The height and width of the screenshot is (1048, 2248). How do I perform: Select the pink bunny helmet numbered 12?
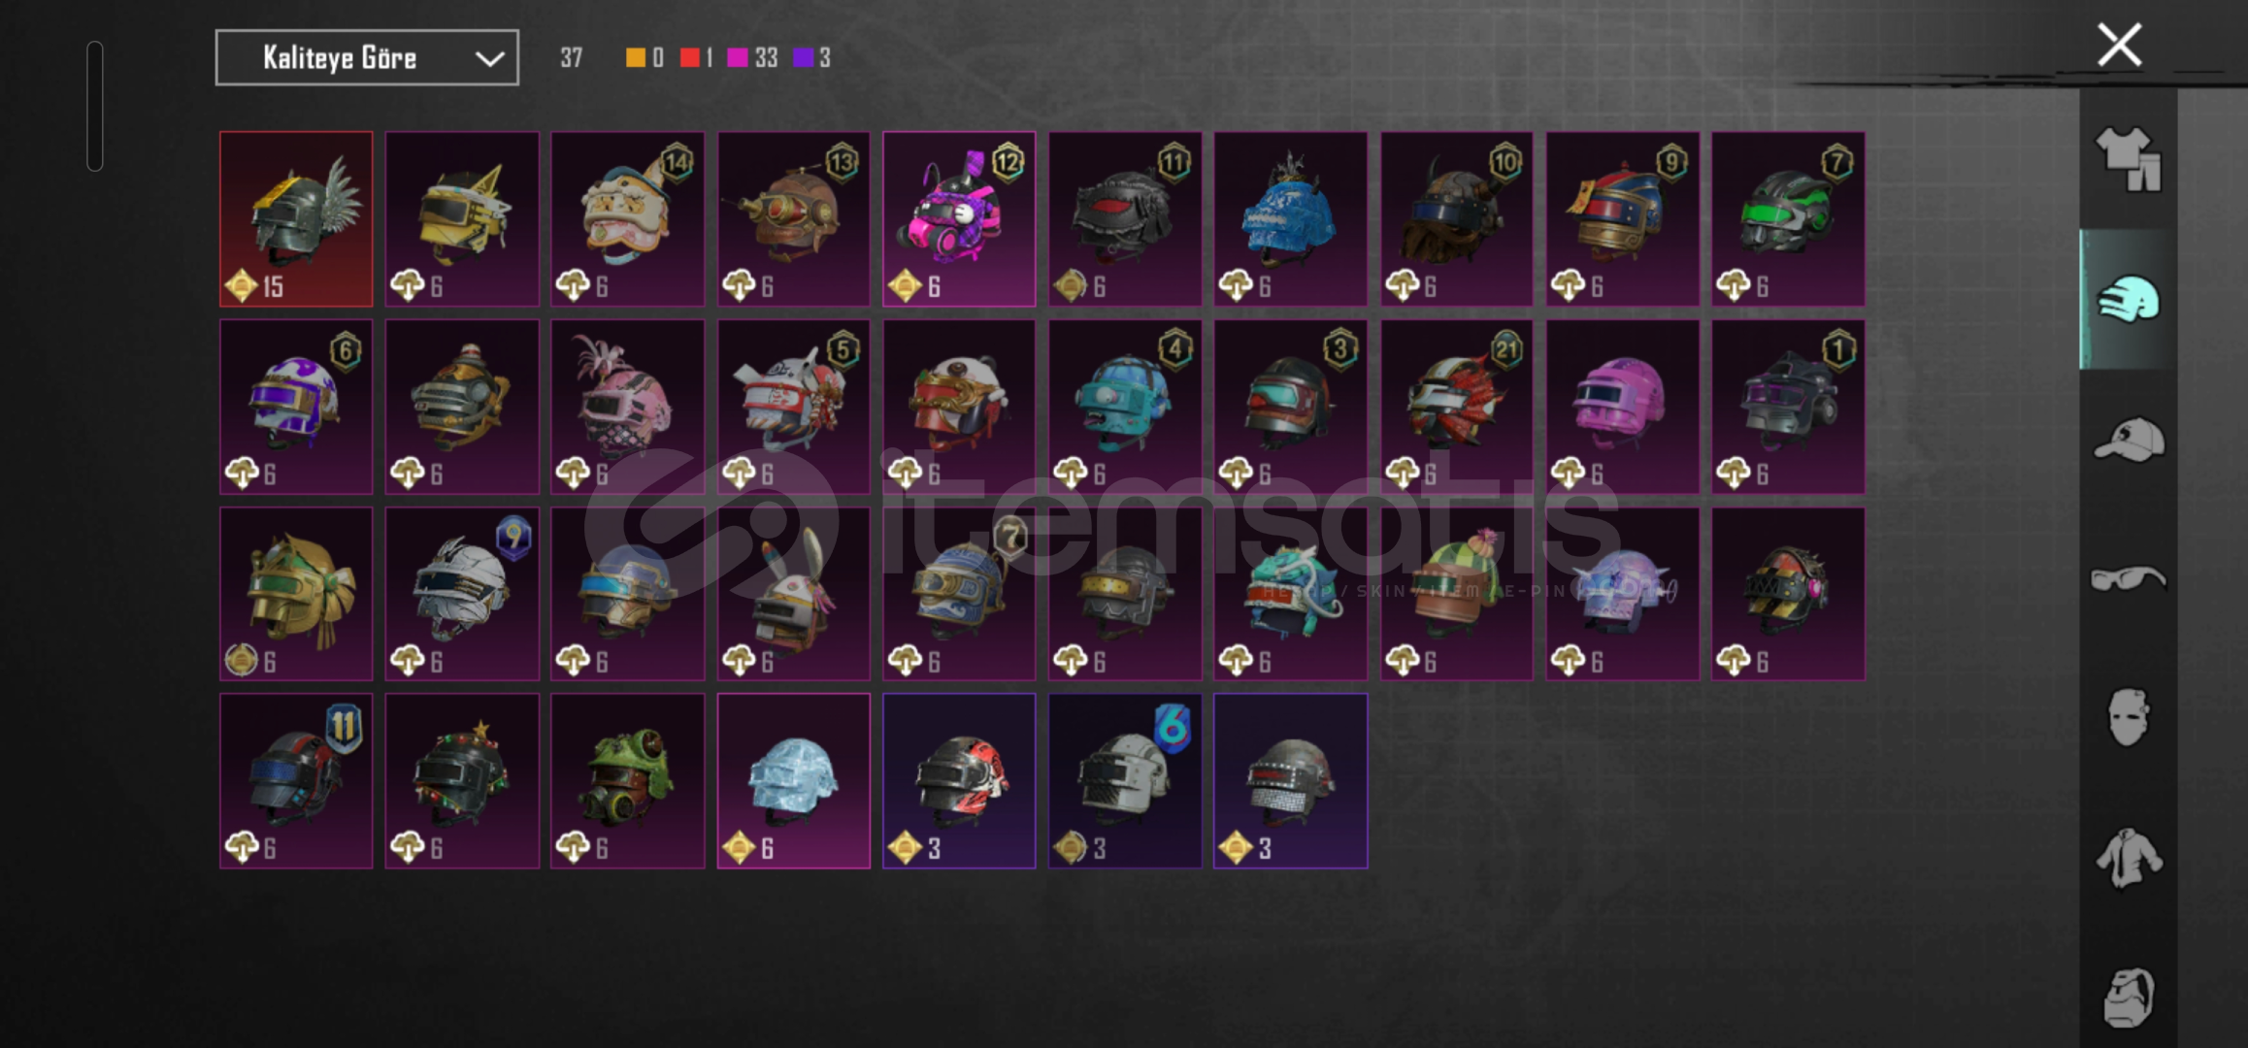point(959,219)
